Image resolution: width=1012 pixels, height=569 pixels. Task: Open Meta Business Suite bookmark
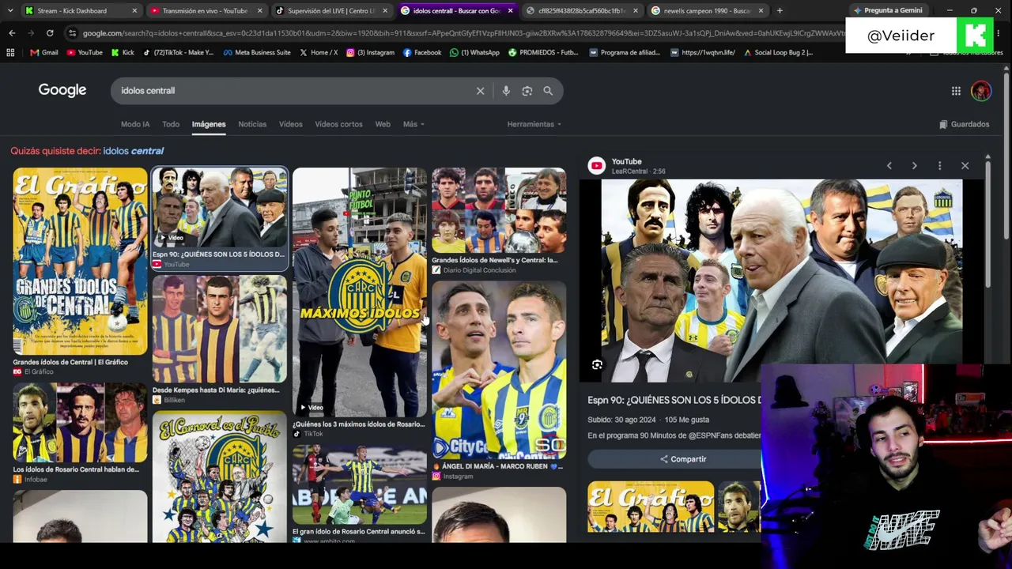(x=257, y=52)
